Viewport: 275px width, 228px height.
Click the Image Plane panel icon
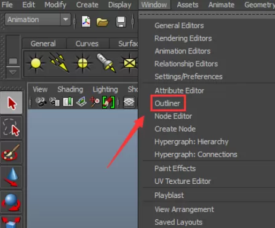pyautogui.click(x=81, y=102)
